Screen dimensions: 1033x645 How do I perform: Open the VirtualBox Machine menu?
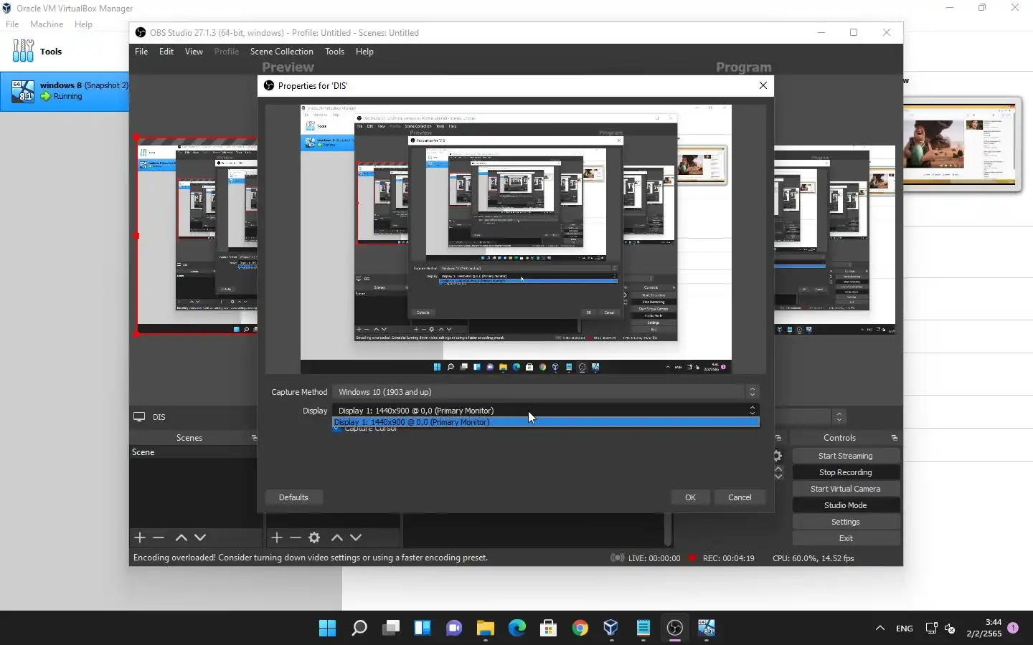pyautogui.click(x=47, y=24)
